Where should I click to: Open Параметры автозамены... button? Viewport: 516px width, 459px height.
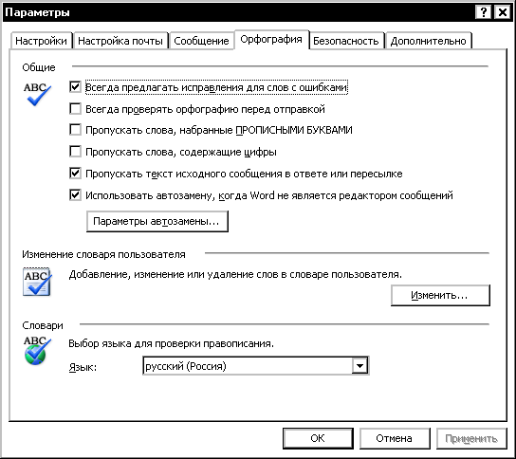(x=157, y=221)
